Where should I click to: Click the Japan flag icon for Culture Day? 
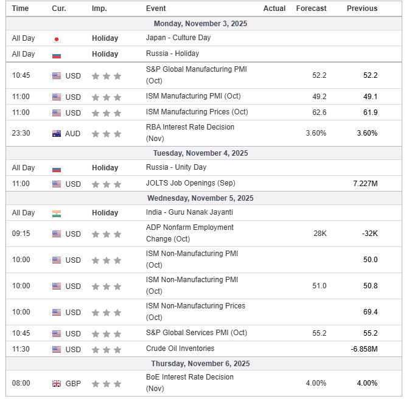pos(57,38)
